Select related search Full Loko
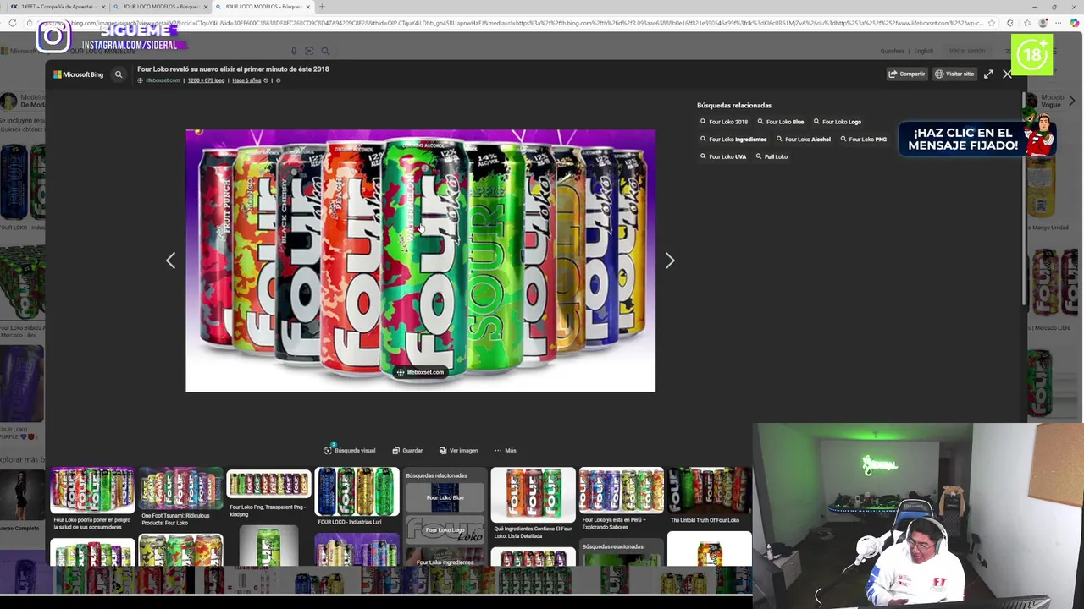1084x609 pixels. point(772,156)
